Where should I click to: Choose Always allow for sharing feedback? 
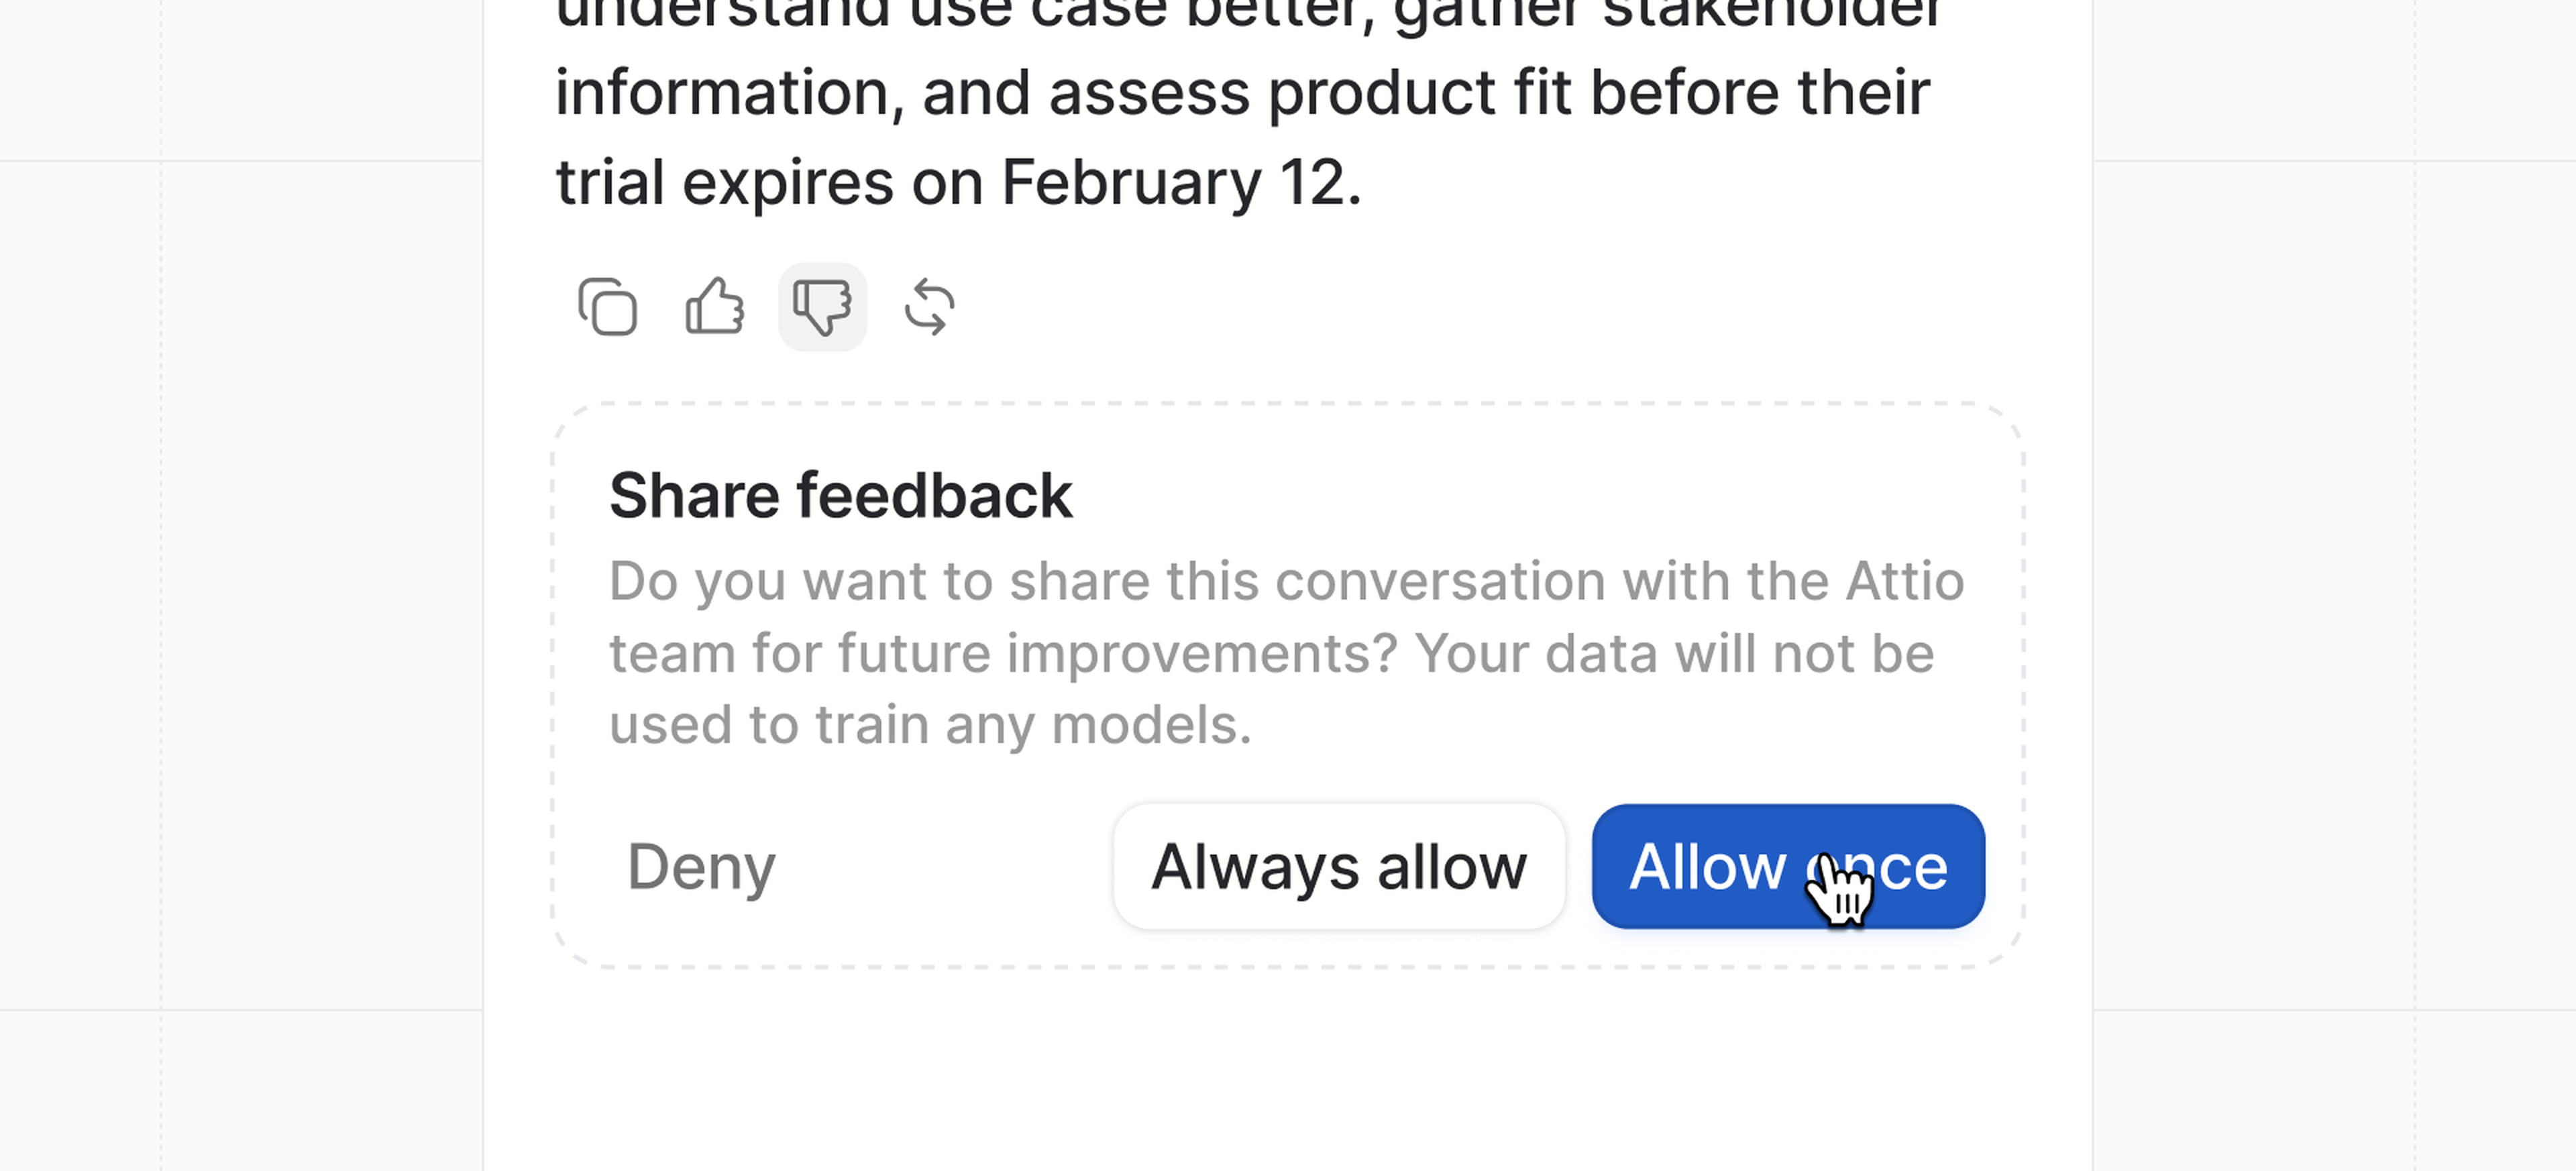tap(1338, 867)
